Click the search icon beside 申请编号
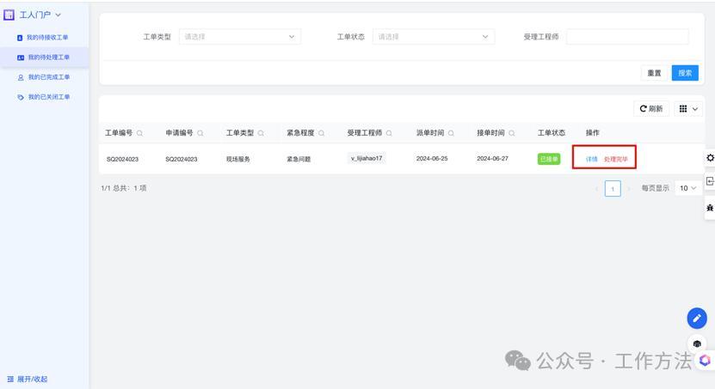This screenshot has height=389, width=715. (200, 133)
